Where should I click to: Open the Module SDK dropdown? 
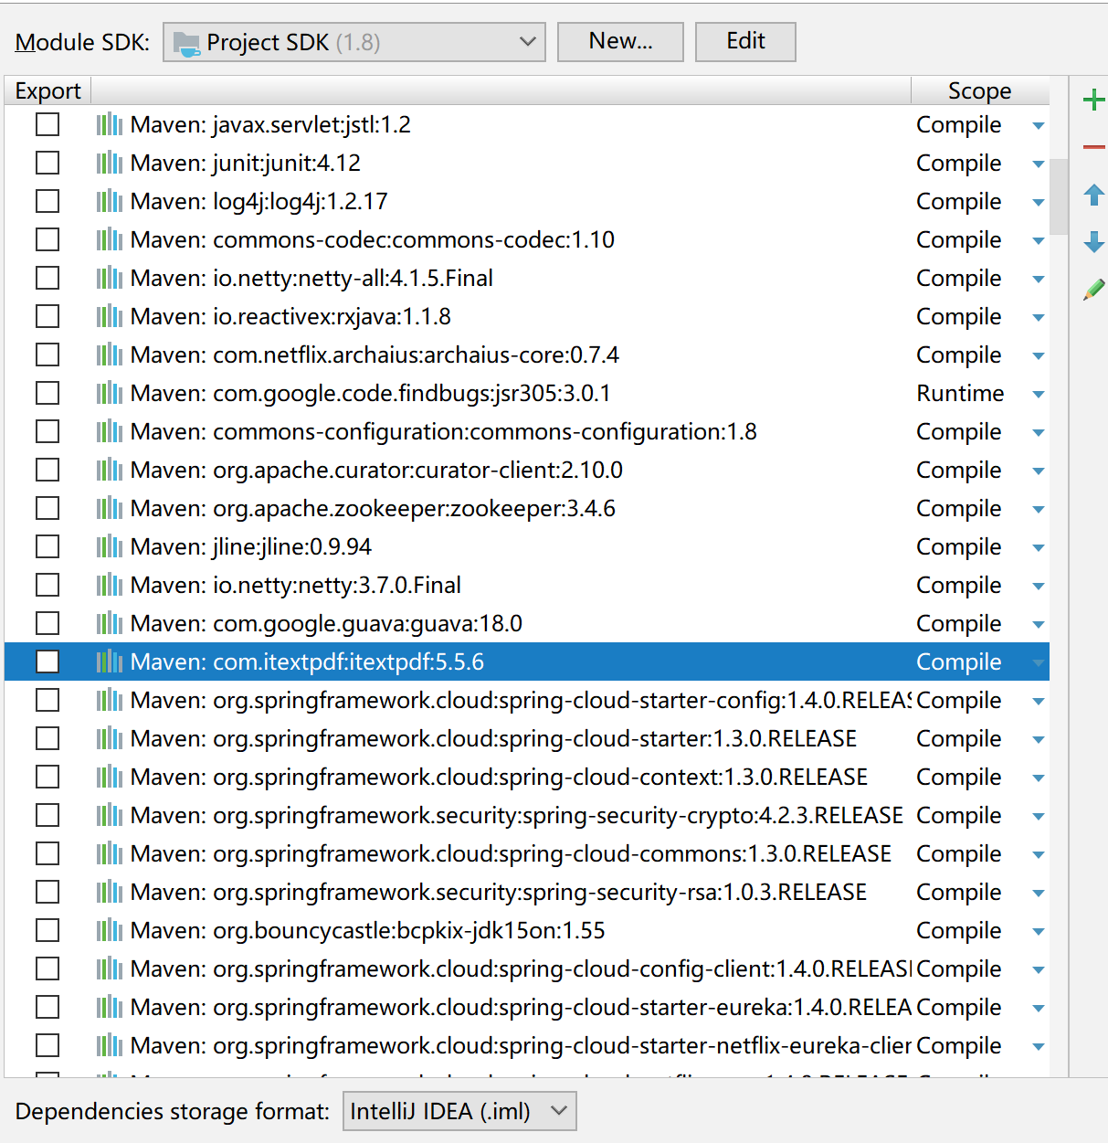pyautogui.click(x=354, y=42)
